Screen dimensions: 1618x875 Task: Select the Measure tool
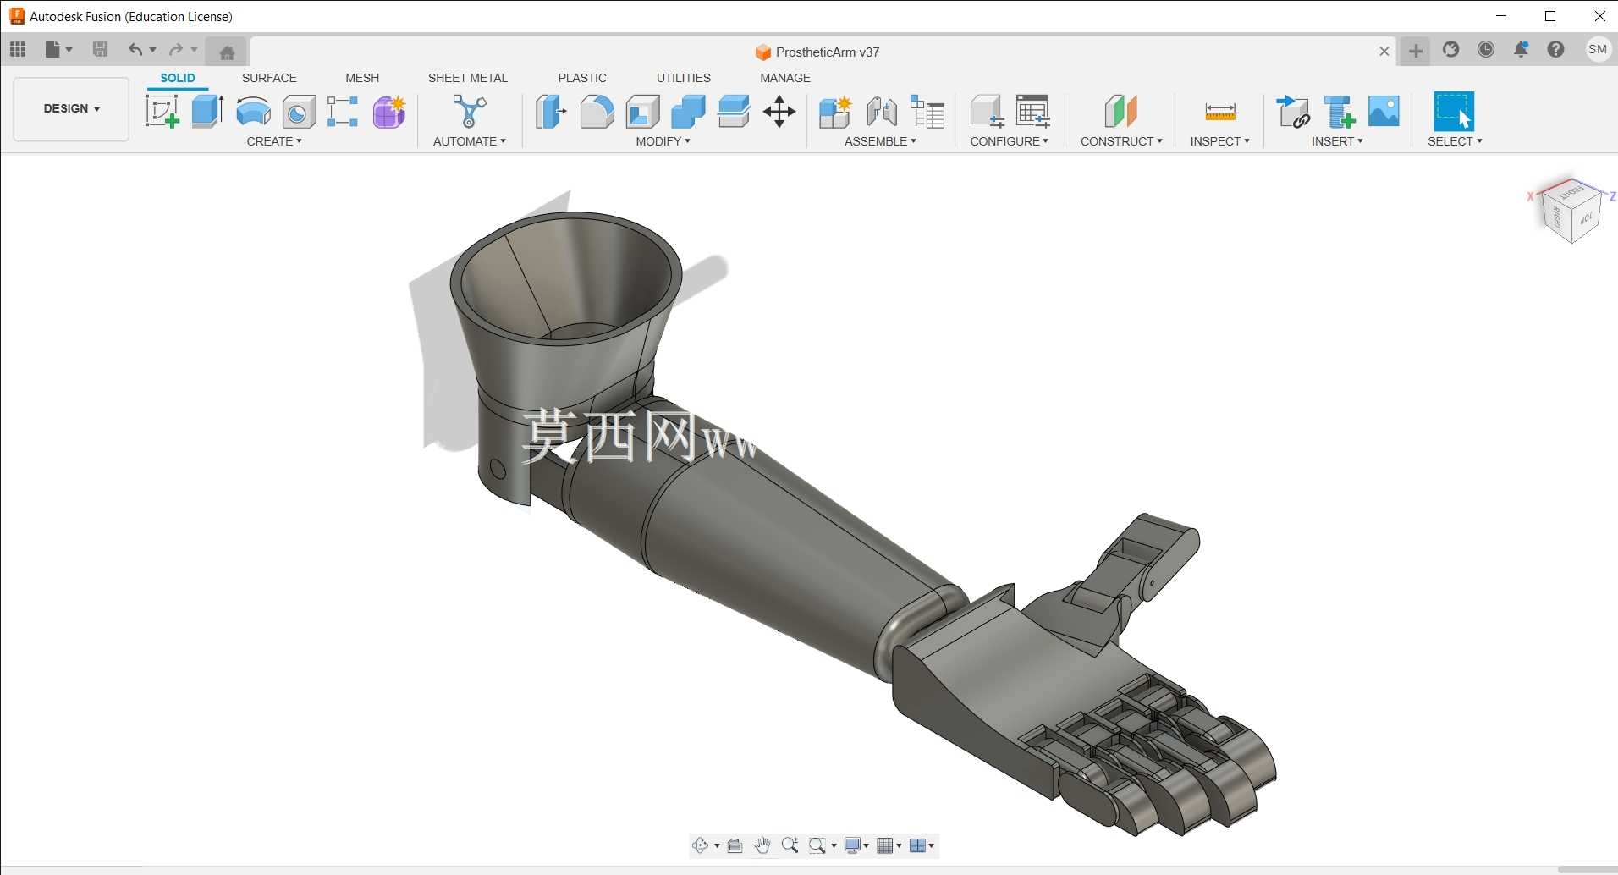tap(1220, 112)
